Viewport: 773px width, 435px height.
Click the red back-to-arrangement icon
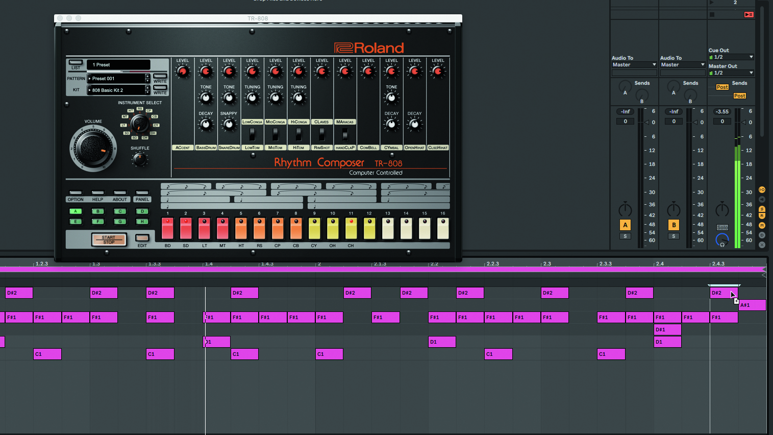tap(749, 14)
